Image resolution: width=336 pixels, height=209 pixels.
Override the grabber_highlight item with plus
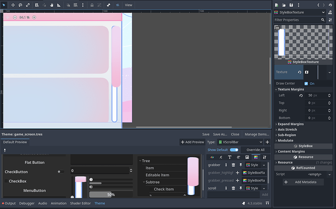(238, 173)
